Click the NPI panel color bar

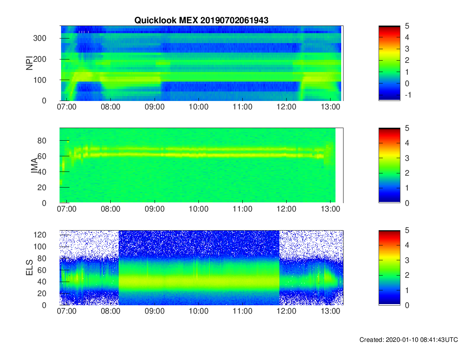pyautogui.click(x=389, y=63)
